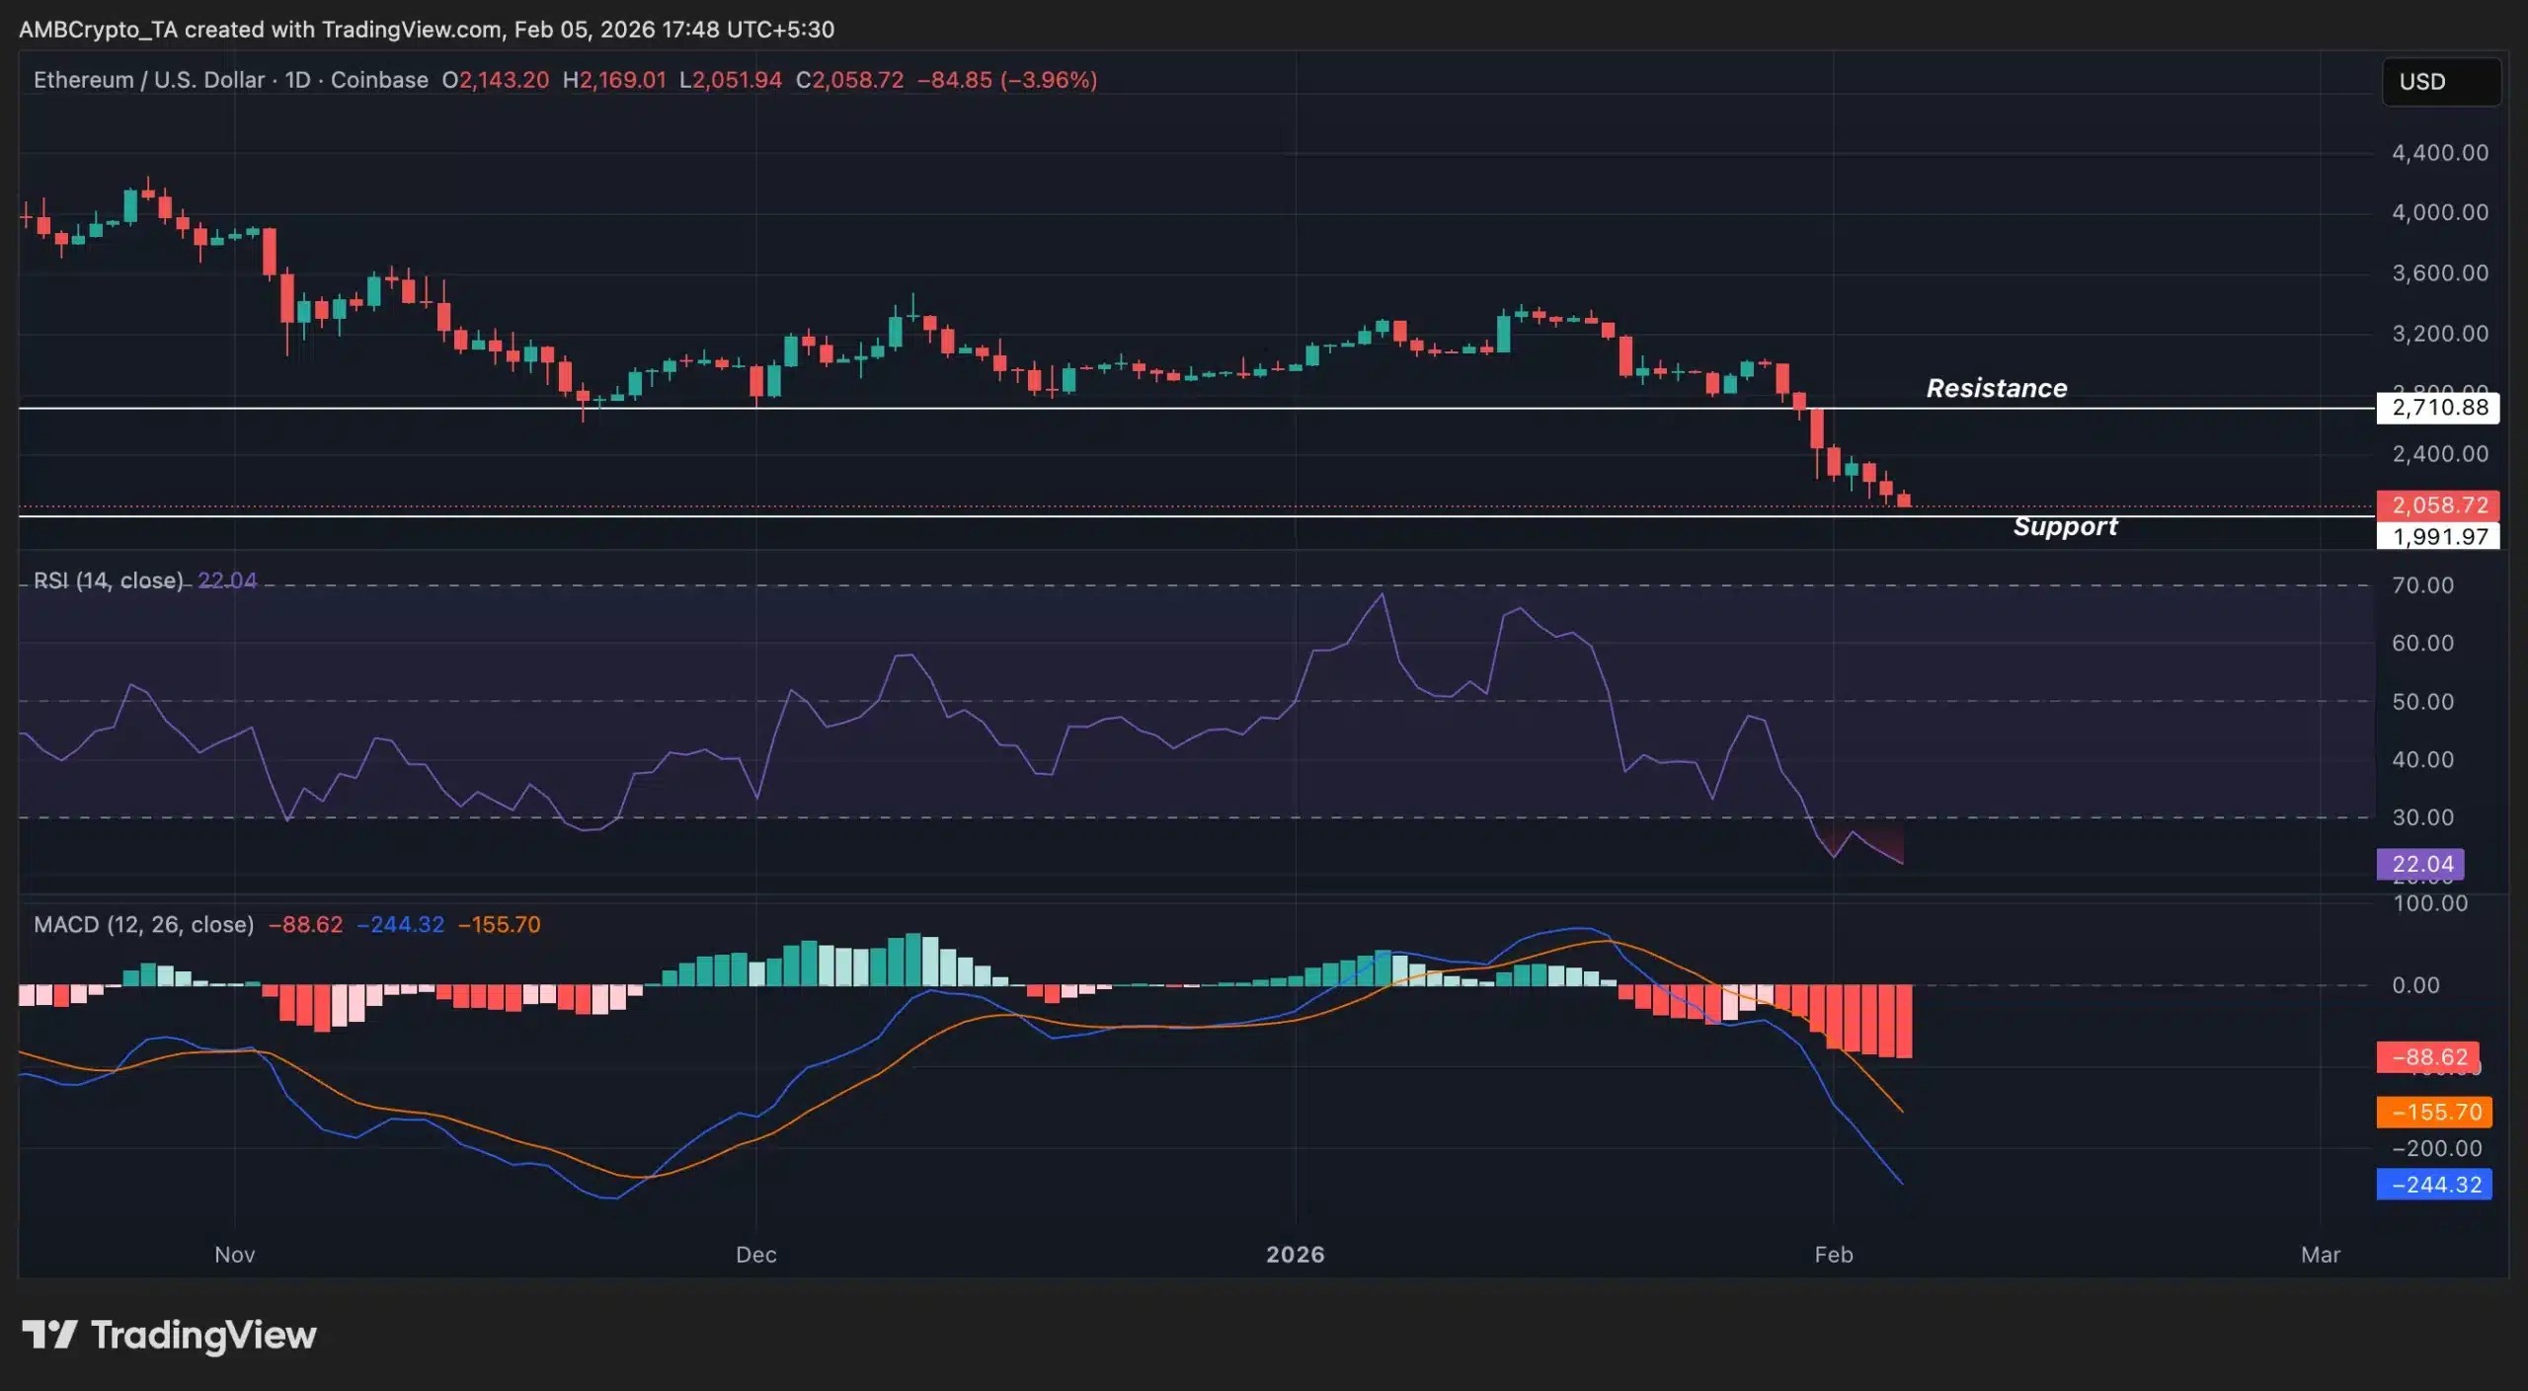Click the 30.00 RSI oversold level line
The height and width of the screenshot is (1391, 2528).
[x=1185, y=816]
